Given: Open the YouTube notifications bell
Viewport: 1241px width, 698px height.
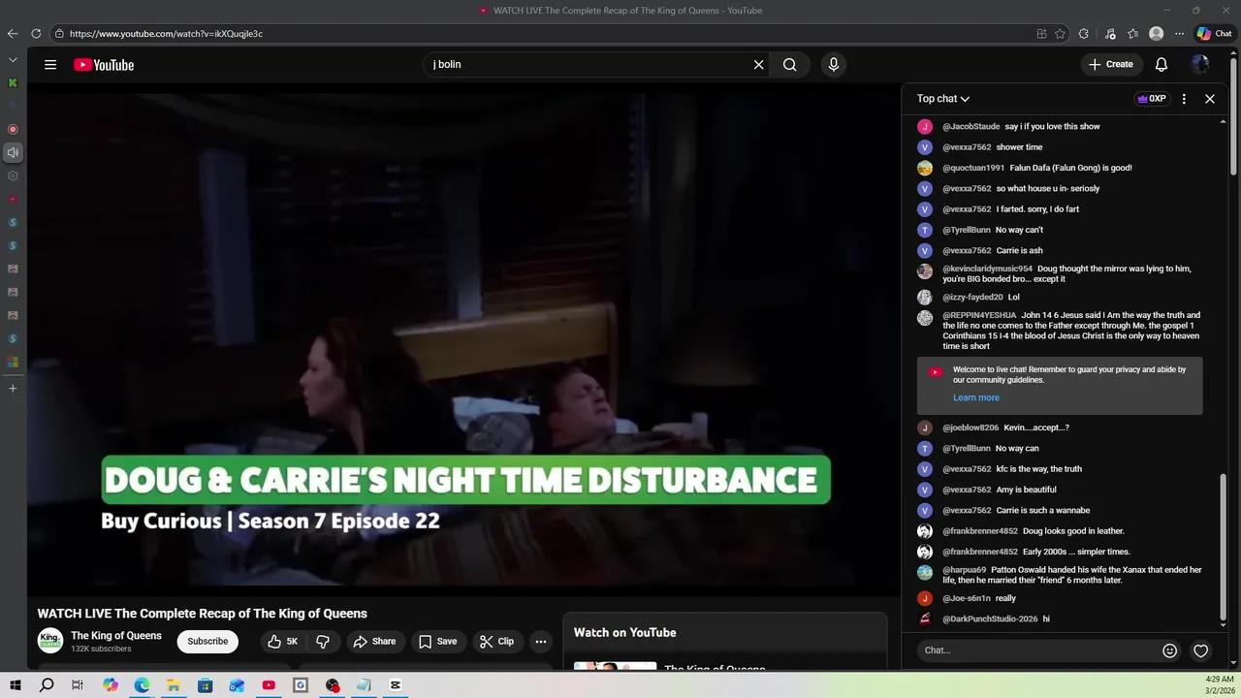Looking at the screenshot, I should (1161, 65).
